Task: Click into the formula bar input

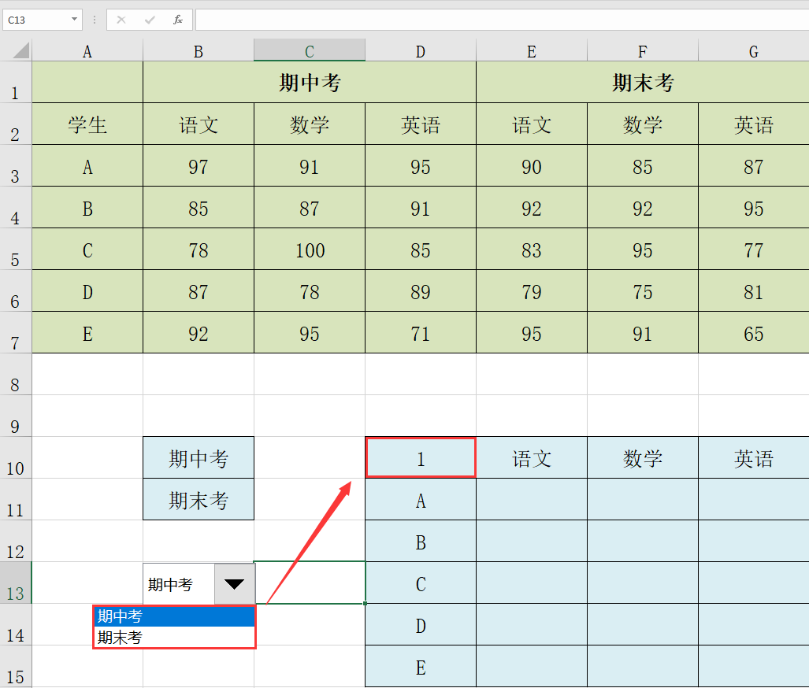Action: pos(502,20)
